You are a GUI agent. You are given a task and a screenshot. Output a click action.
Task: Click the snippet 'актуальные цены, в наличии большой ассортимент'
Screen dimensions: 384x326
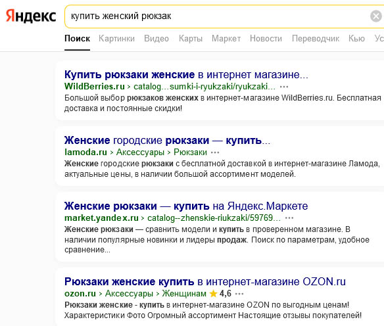[x=162, y=174]
